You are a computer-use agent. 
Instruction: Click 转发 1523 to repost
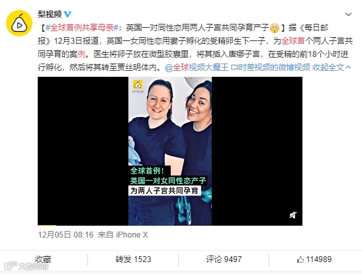(x=133, y=259)
